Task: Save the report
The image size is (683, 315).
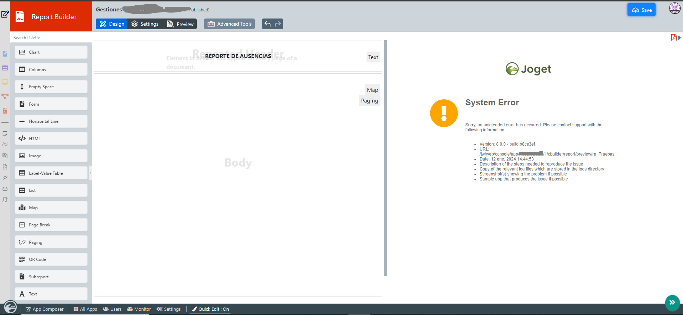Action: coord(641,10)
